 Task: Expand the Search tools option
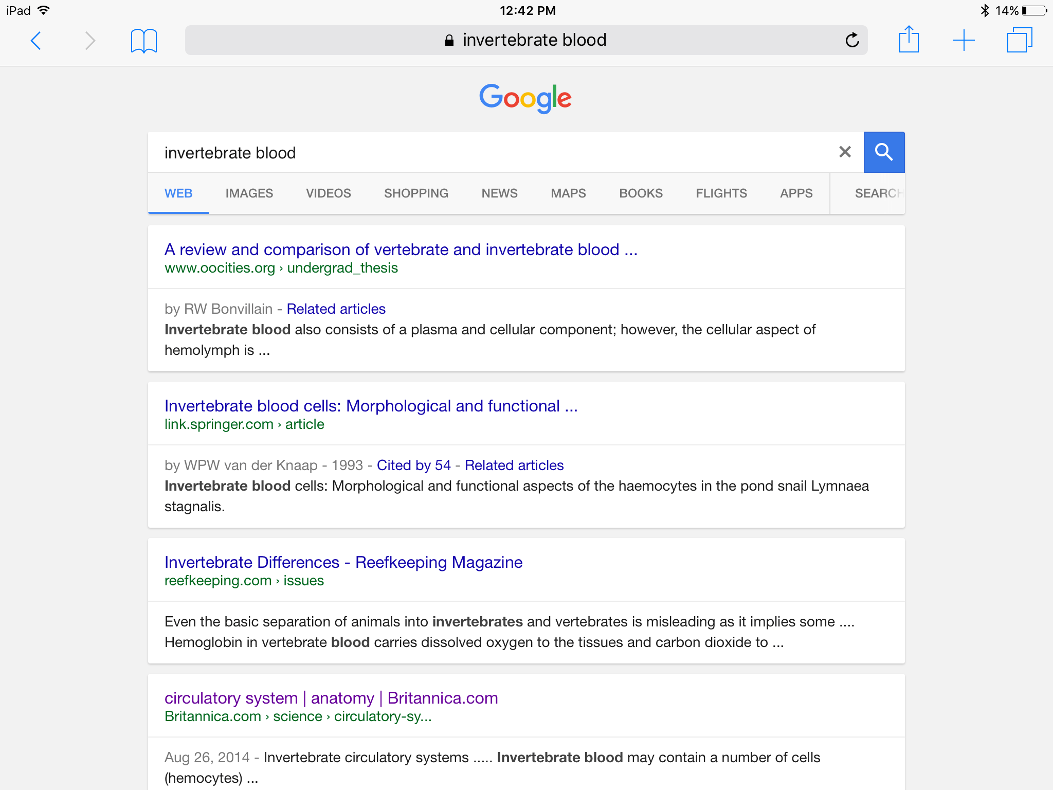(x=877, y=193)
